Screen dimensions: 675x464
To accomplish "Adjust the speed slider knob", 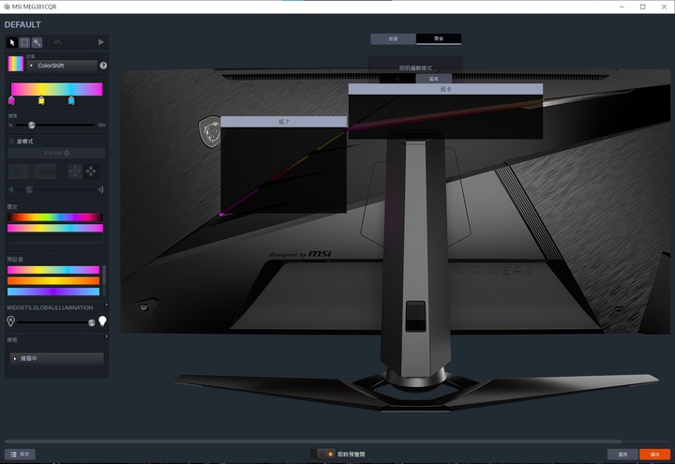I will click(x=32, y=125).
